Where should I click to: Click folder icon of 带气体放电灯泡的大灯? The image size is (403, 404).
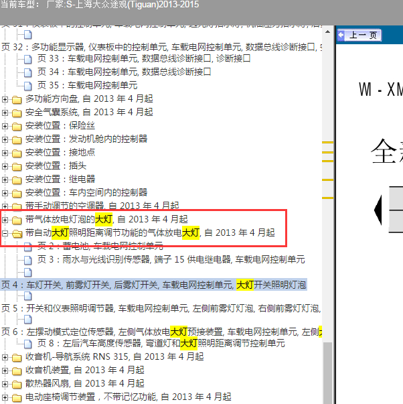pos(17,220)
